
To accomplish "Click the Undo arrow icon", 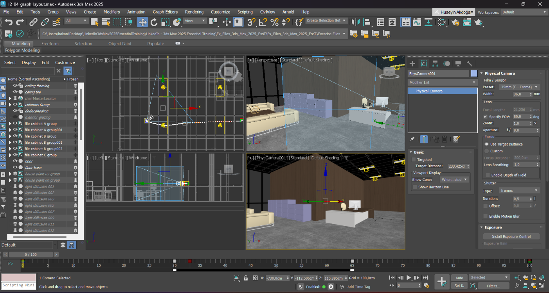I will (x=9, y=22).
